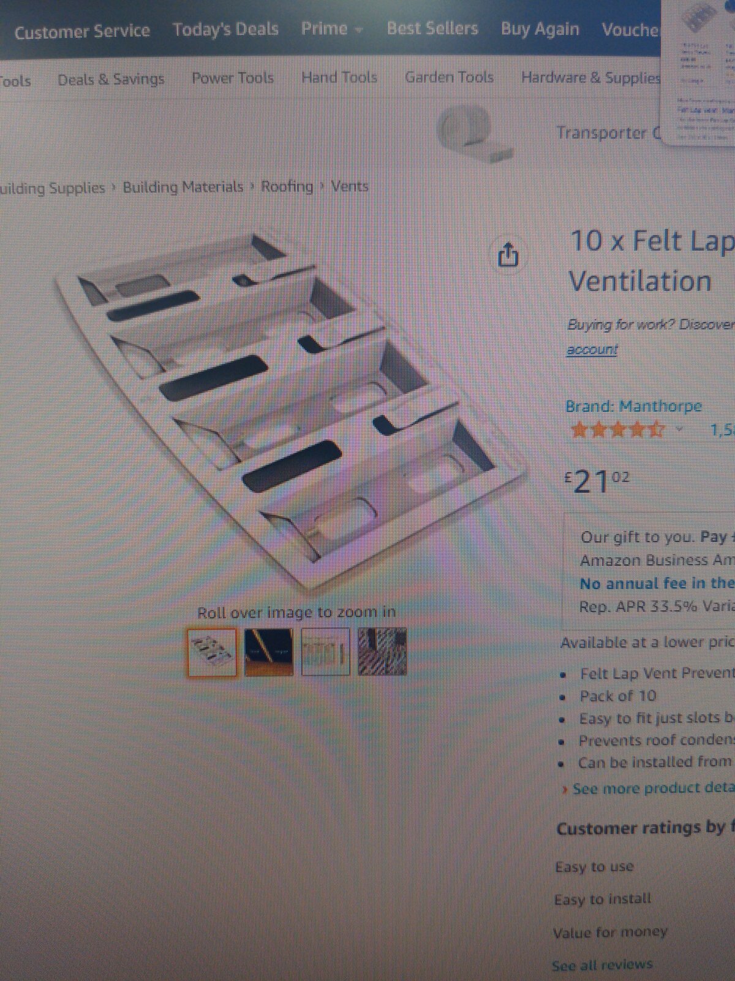The width and height of the screenshot is (735, 981).
Task: Select first product thumbnail image
Action: pyautogui.click(x=211, y=652)
